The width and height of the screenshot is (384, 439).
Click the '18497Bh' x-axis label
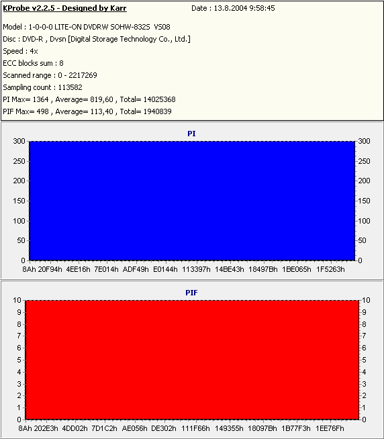[x=263, y=269]
